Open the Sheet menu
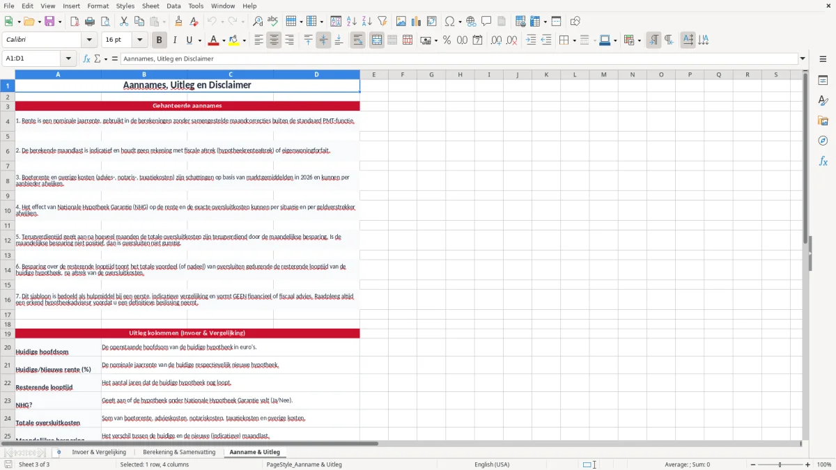Screen dimensions: 836x470 point(150,6)
